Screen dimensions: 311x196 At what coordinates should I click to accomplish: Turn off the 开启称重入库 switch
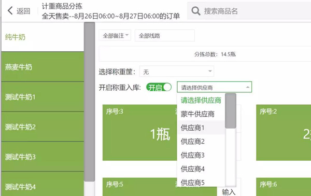click(x=159, y=87)
